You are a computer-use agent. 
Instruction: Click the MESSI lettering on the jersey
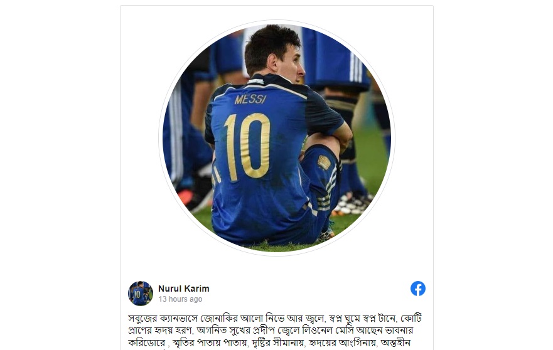tap(250, 99)
